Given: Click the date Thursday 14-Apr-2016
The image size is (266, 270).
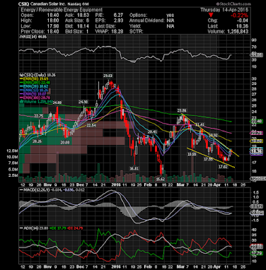Looking at the screenshot, I should click(x=224, y=10).
